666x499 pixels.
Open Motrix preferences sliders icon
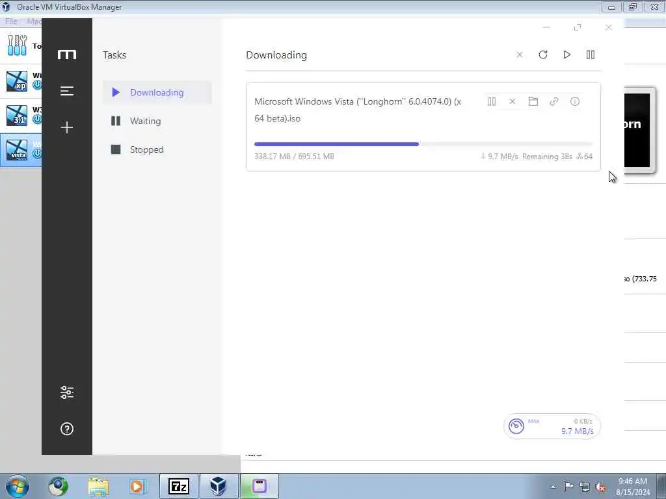coord(67,392)
